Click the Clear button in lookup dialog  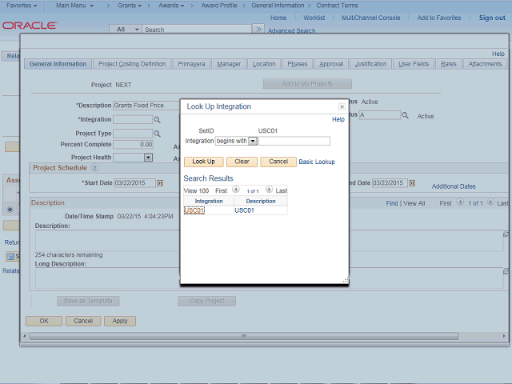point(242,162)
